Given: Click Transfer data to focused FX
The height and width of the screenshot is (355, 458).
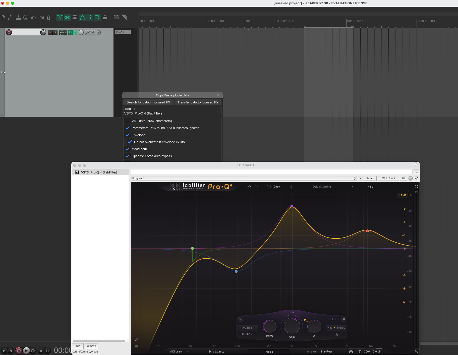Looking at the screenshot, I should pos(198,102).
